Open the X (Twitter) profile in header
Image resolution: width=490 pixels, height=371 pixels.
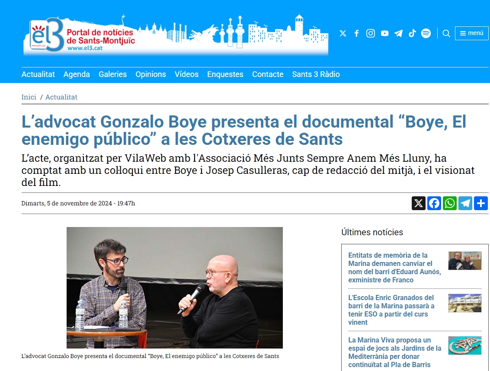point(343,33)
